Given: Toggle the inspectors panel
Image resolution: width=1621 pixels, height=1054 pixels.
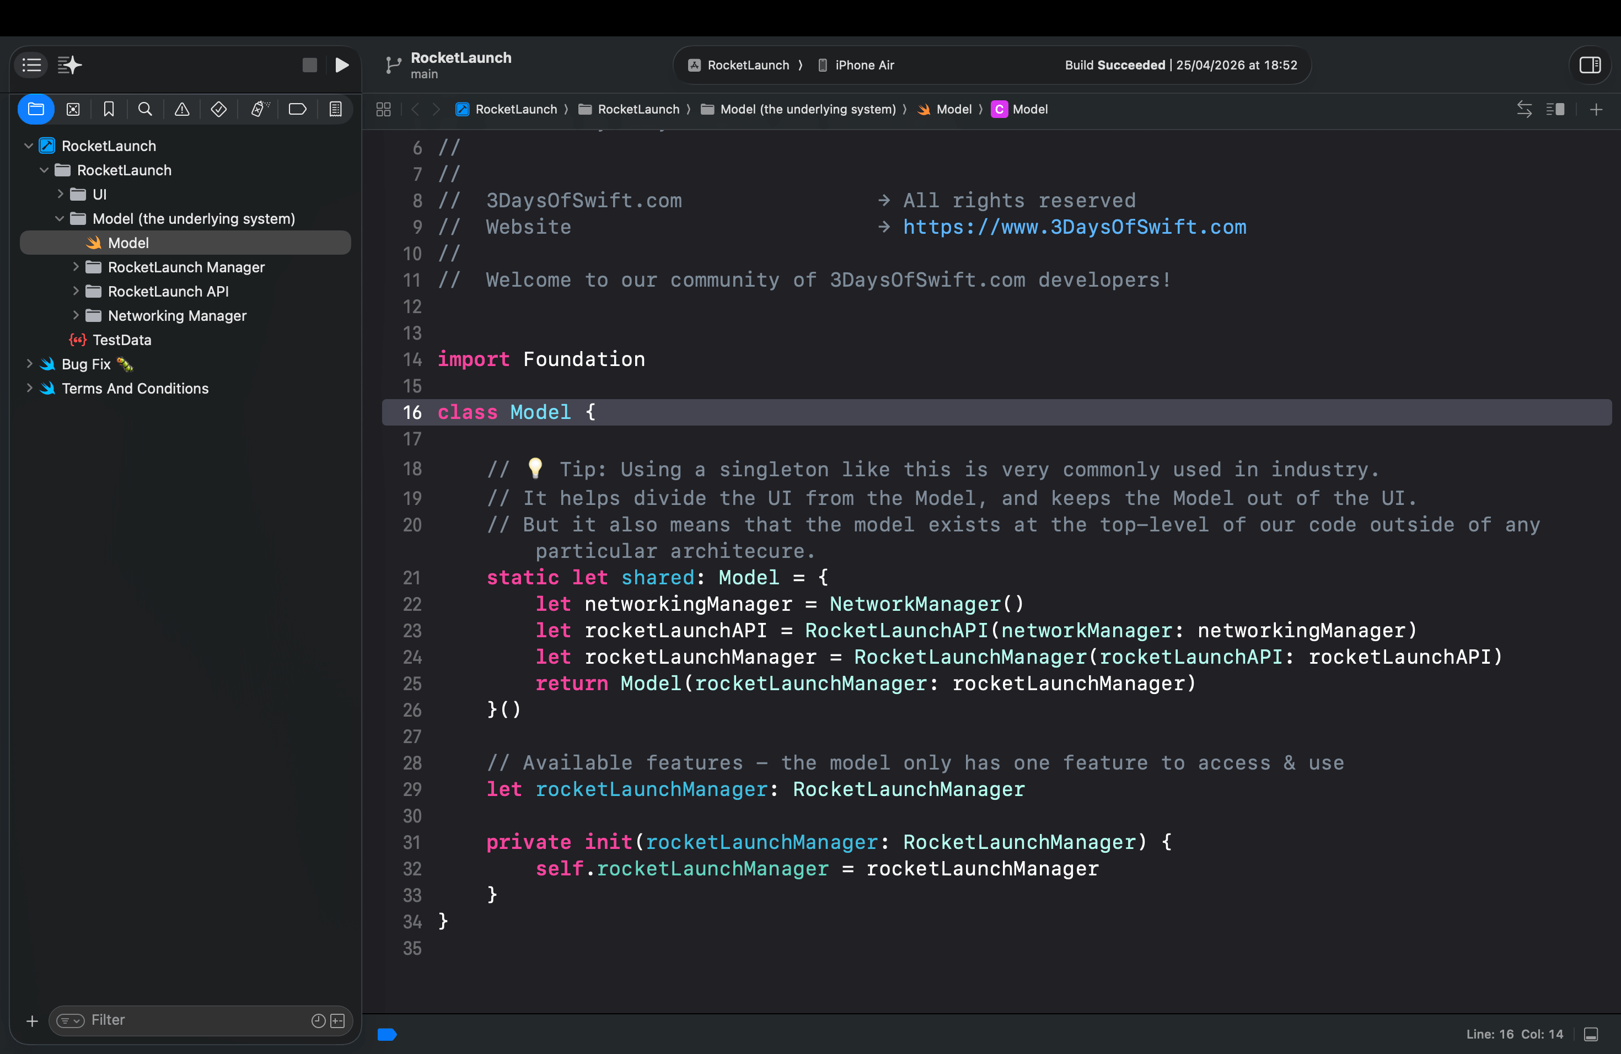Looking at the screenshot, I should click(x=1590, y=64).
